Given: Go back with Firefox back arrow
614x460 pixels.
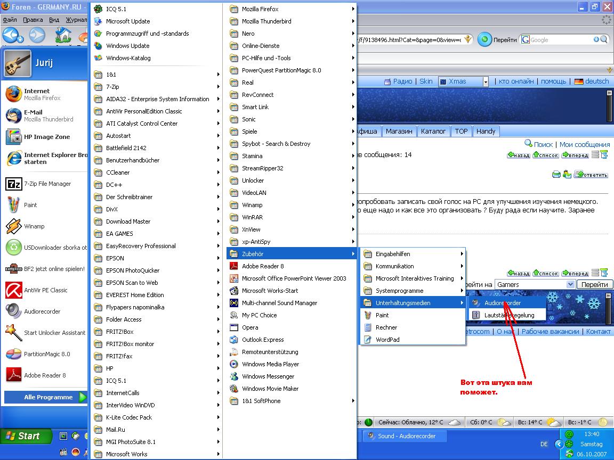Looking at the screenshot, I should (x=10, y=36).
